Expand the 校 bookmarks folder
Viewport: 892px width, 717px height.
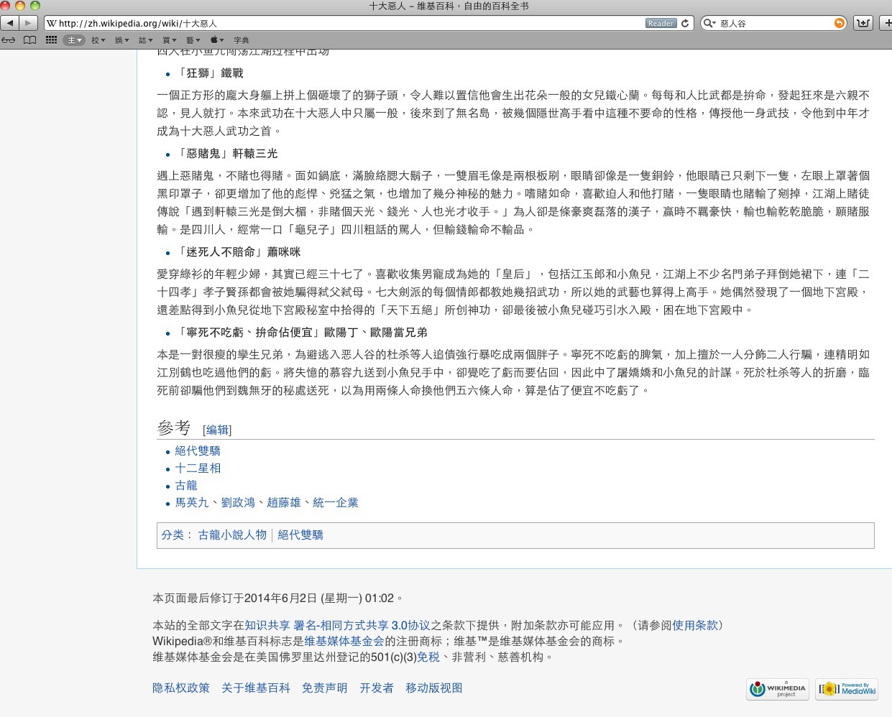click(98, 40)
